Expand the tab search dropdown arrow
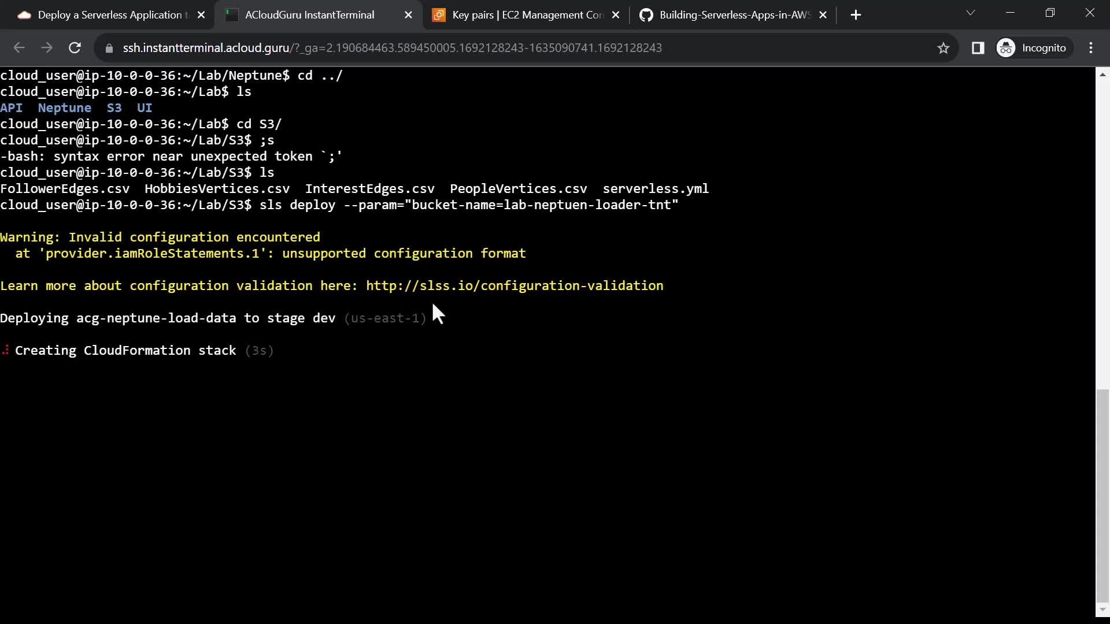The height and width of the screenshot is (624, 1110). 971,13
